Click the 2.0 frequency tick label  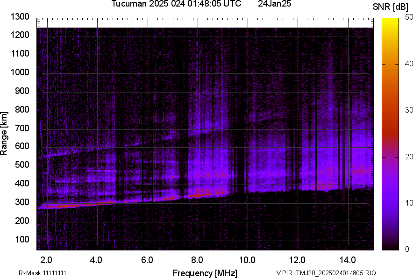(46, 259)
